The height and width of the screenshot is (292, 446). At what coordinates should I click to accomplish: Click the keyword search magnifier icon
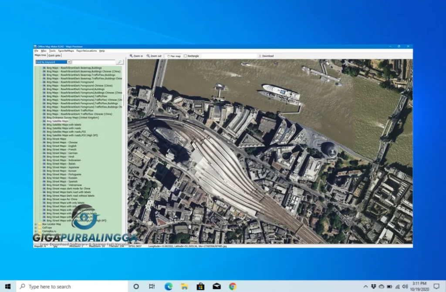[x=120, y=61]
